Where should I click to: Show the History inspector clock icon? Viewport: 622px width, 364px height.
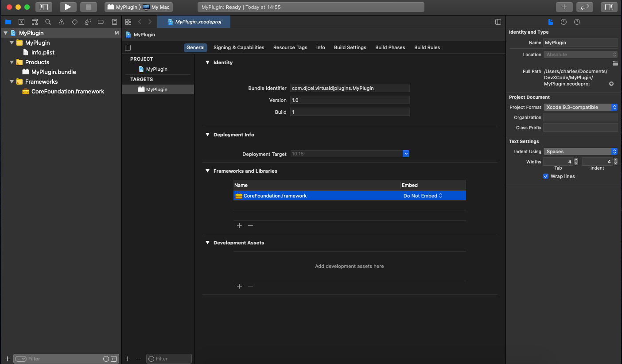[x=564, y=22]
